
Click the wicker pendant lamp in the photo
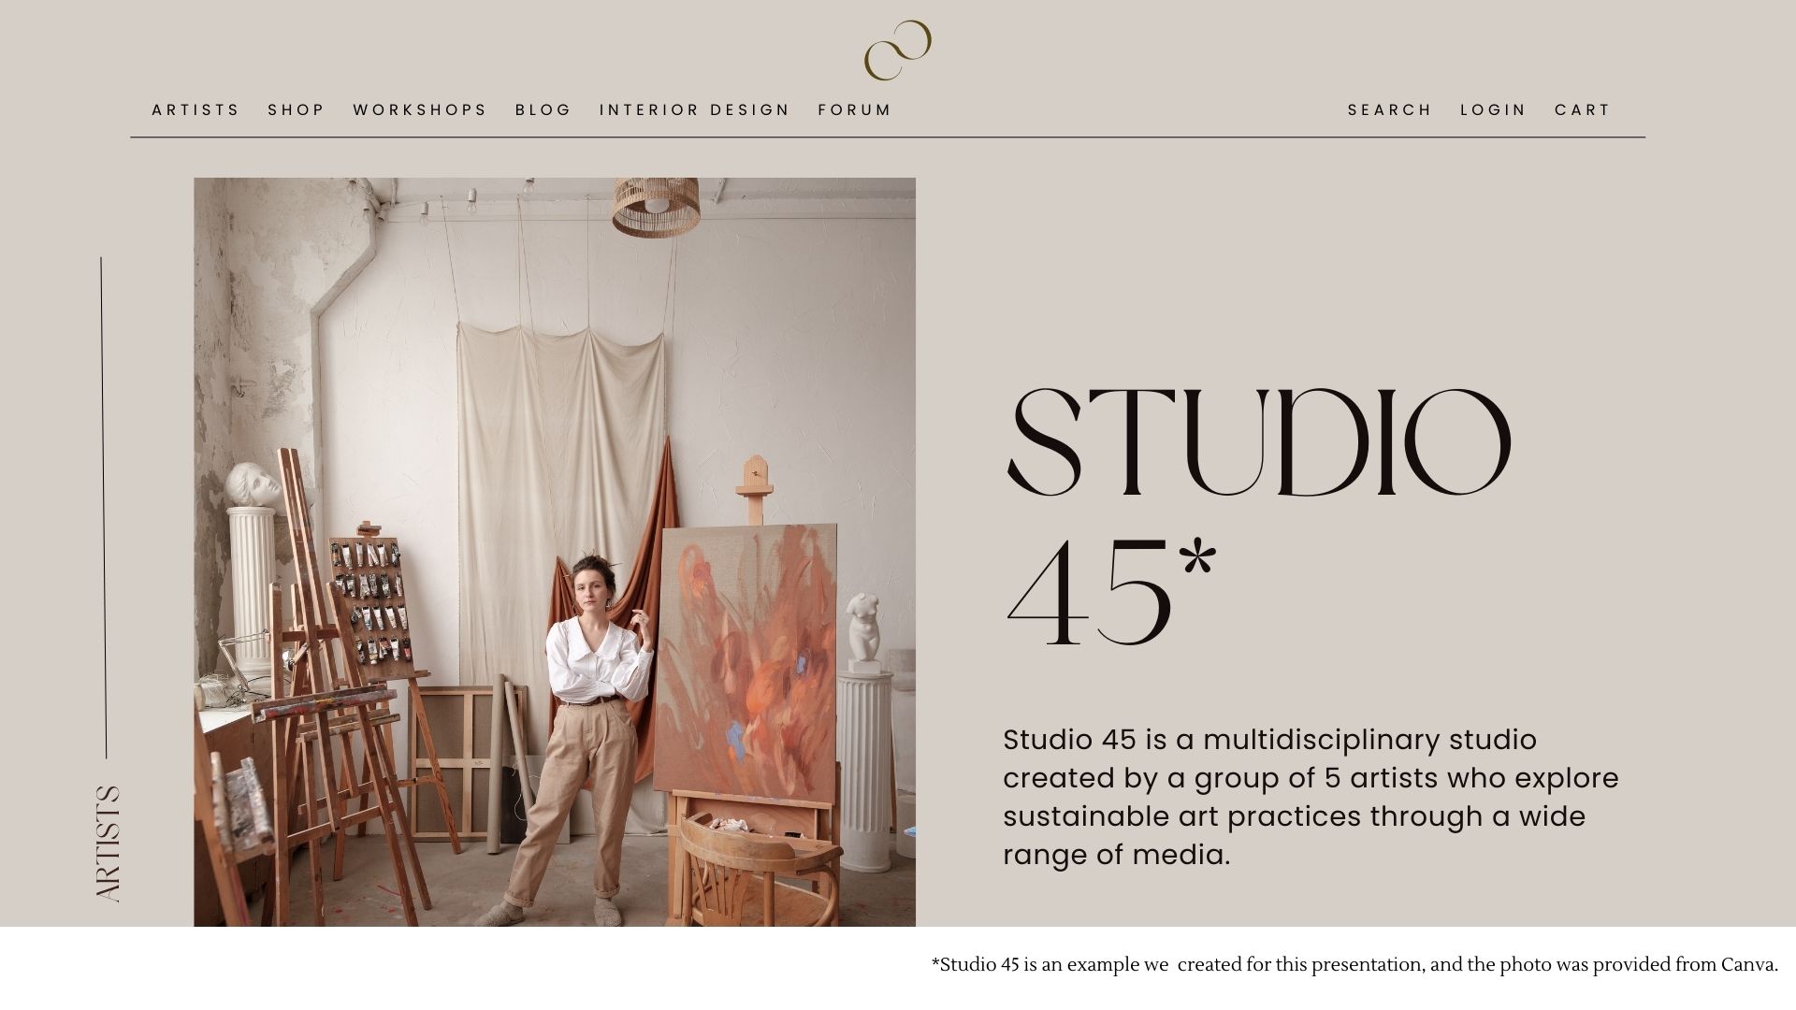pos(657,207)
